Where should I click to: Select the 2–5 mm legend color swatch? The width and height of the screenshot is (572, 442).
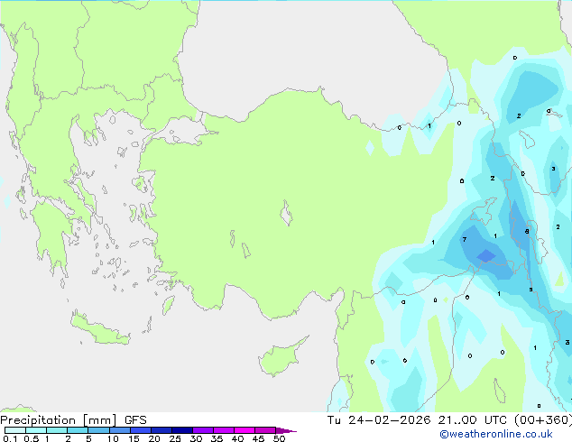click(x=78, y=430)
